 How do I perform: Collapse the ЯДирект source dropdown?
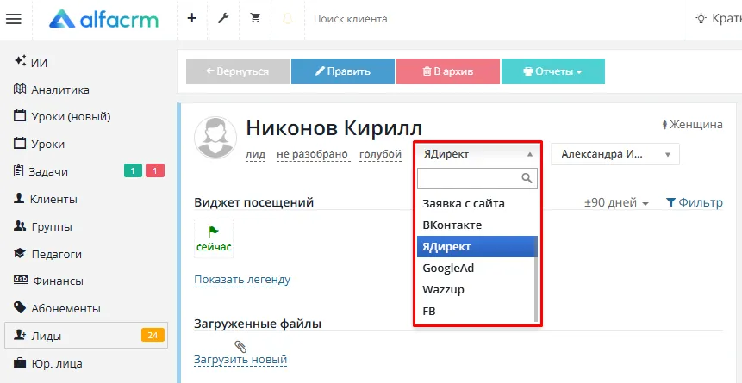point(477,154)
